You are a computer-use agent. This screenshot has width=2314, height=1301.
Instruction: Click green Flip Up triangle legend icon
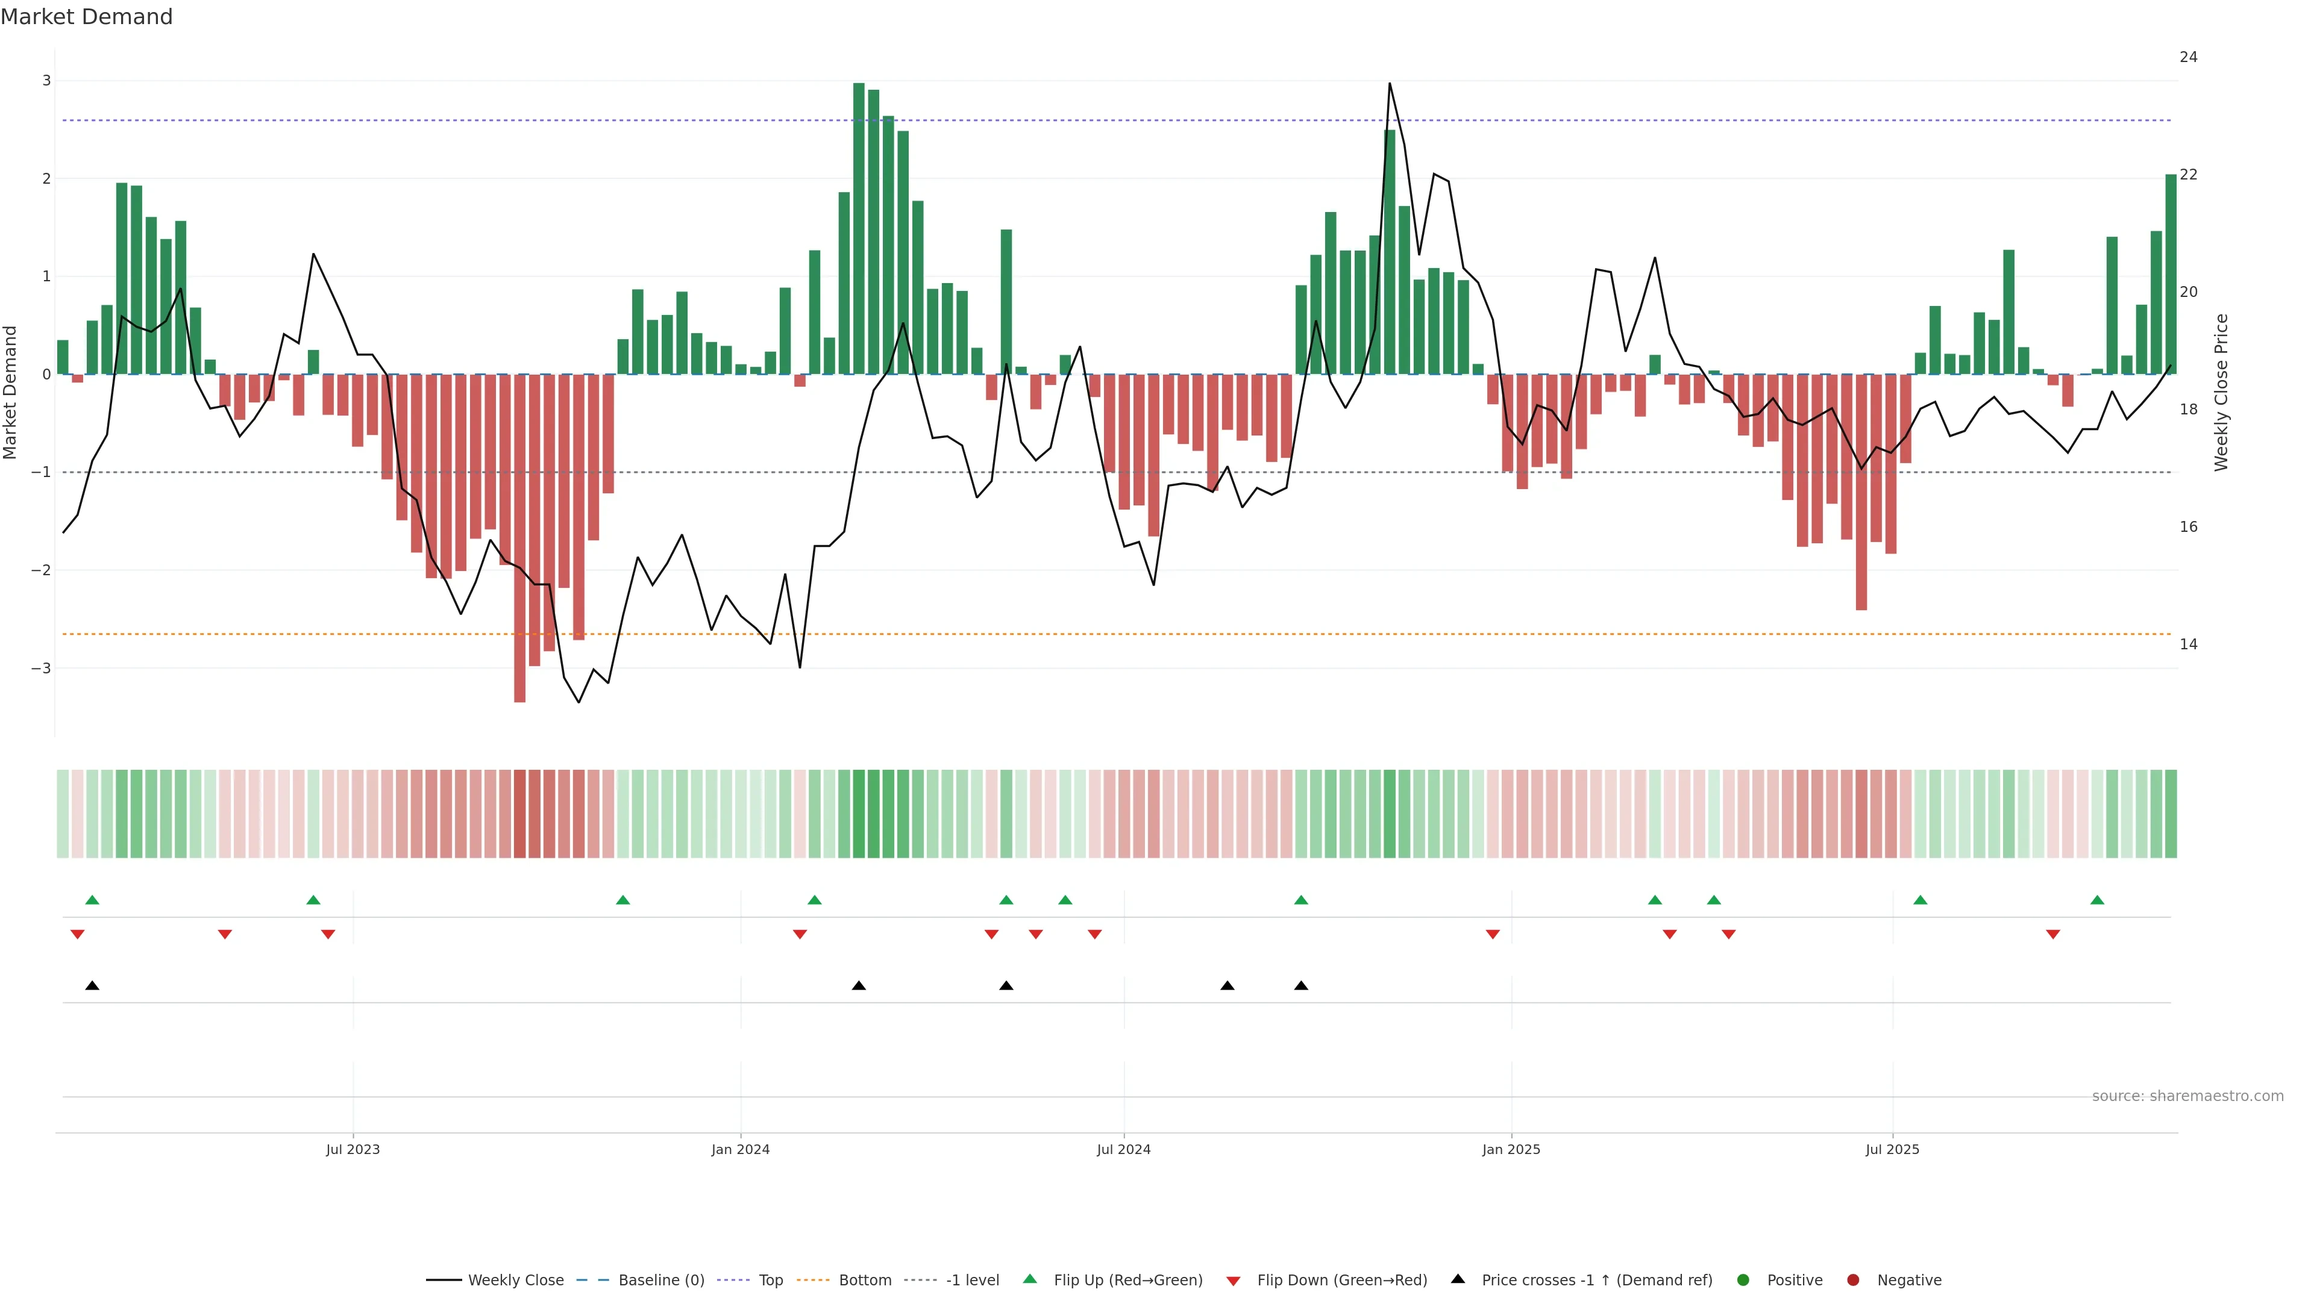[x=1029, y=1279]
